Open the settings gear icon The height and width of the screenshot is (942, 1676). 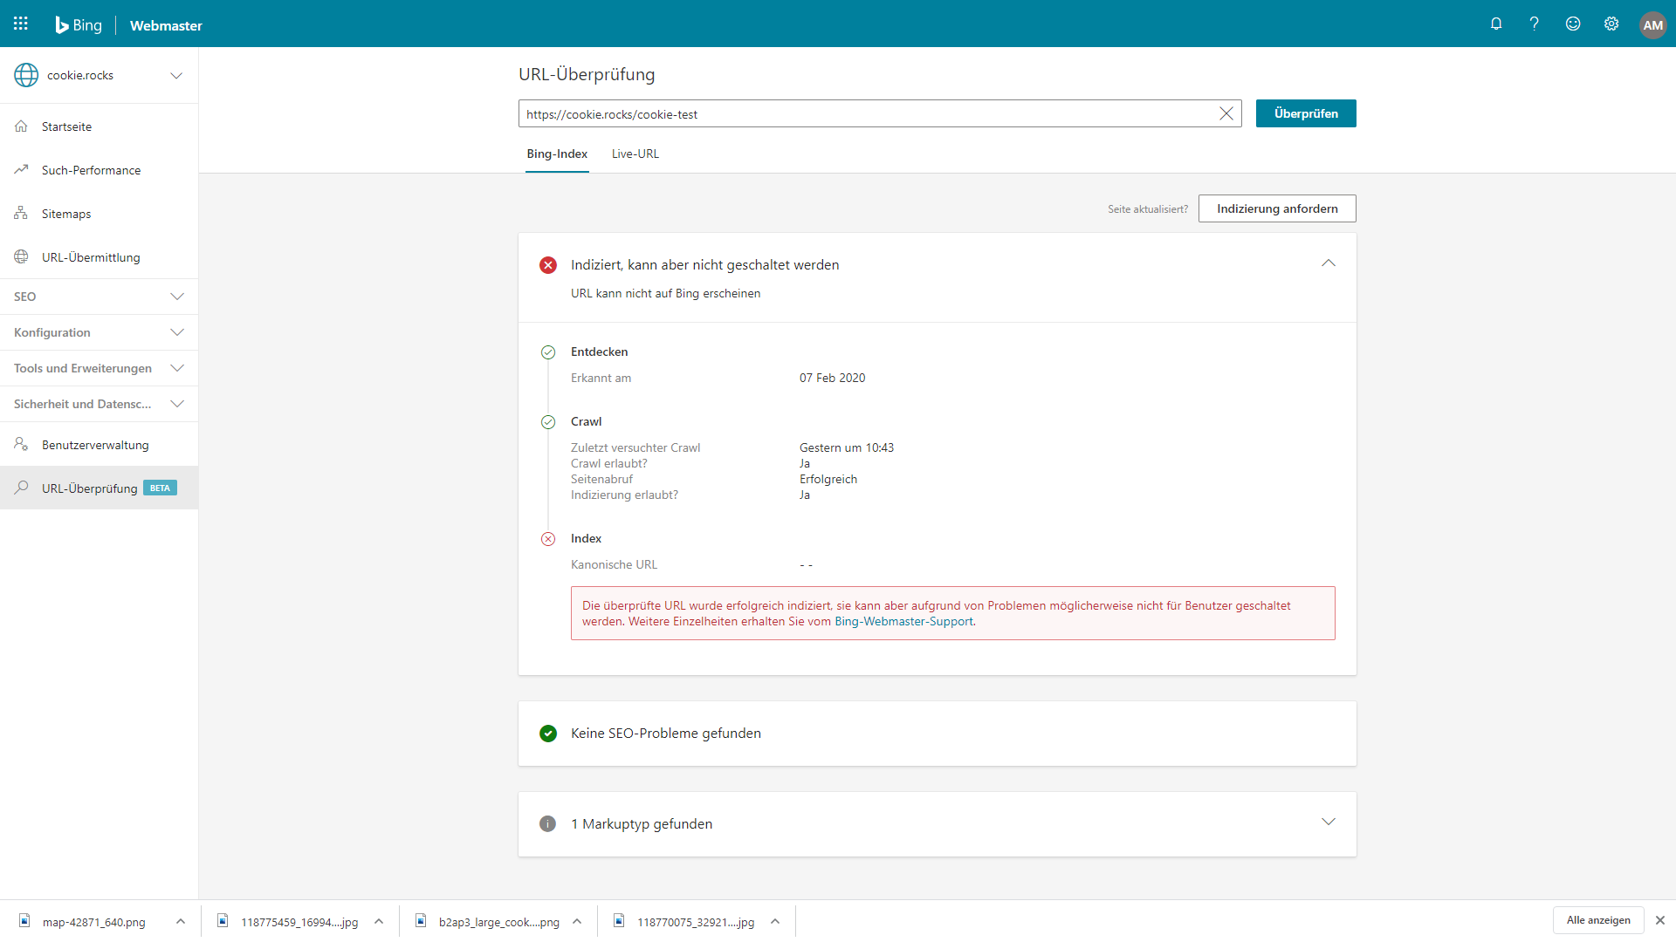[1611, 24]
